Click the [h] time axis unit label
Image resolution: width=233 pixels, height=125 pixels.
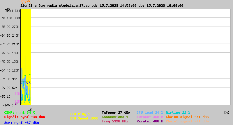coord(227,112)
